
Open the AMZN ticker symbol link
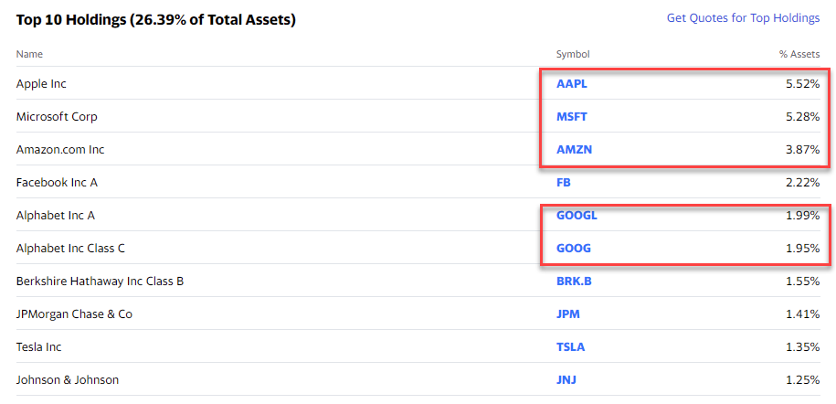point(574,149)
